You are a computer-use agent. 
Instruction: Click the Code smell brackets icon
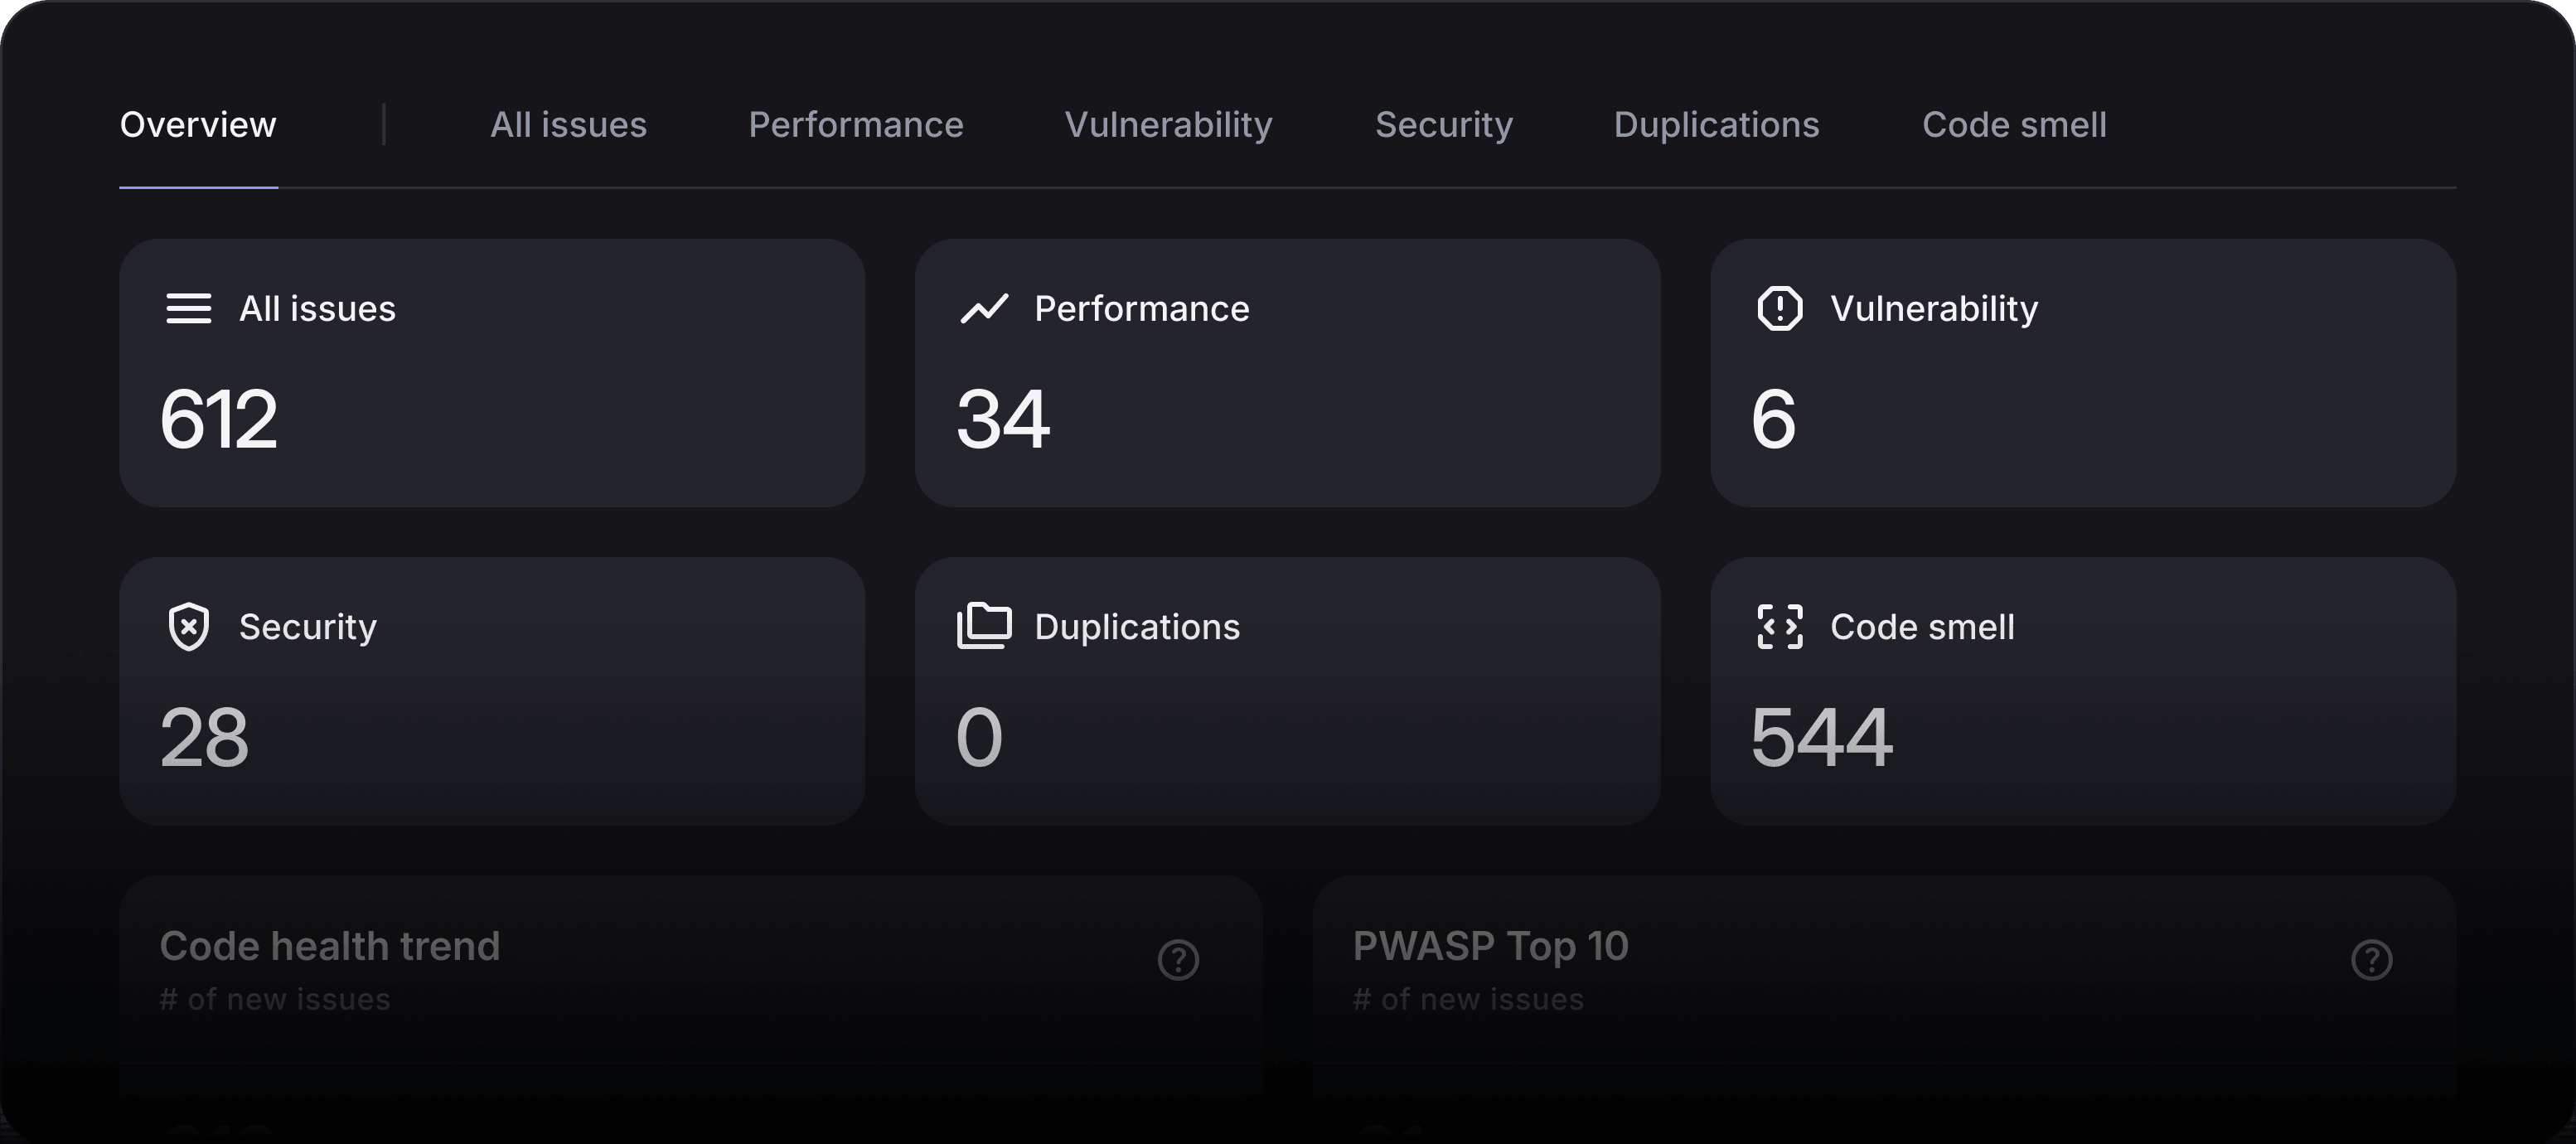point(1780,627)
